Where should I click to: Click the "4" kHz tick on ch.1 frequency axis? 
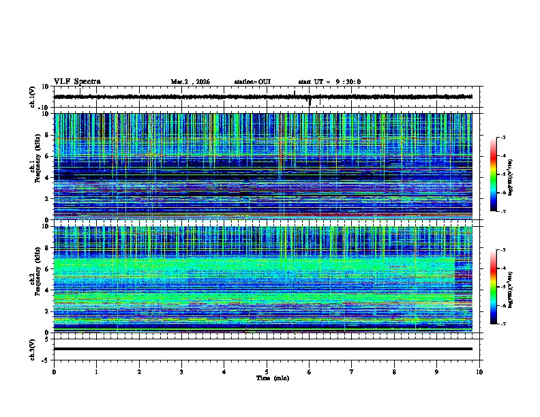coord(48,178)
